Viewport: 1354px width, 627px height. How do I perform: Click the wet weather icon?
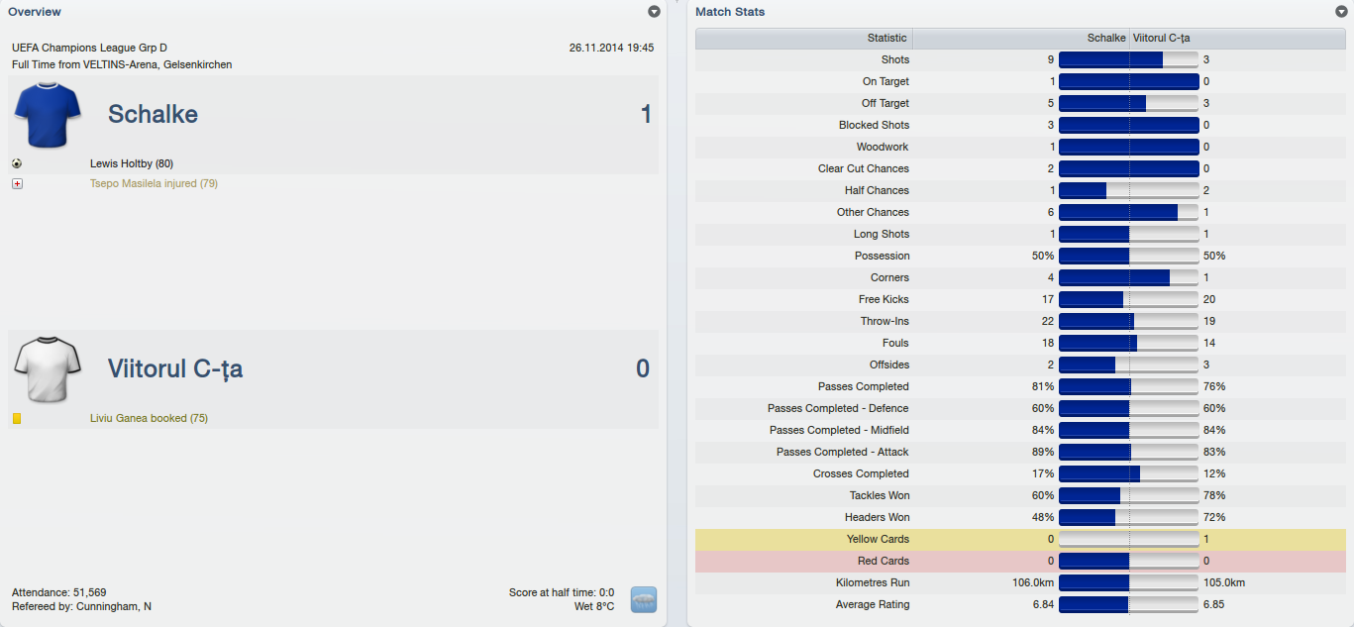coord(643,599)
